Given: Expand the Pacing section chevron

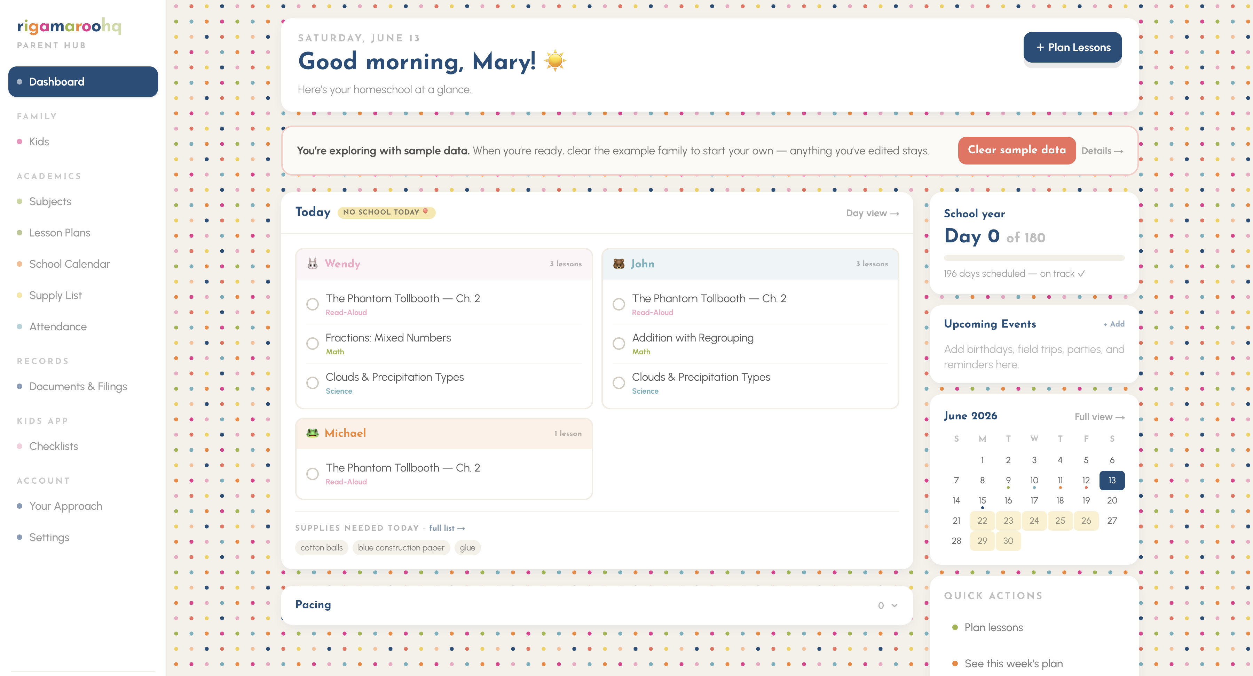Looking at the screenshot, I should click(894, 605).
